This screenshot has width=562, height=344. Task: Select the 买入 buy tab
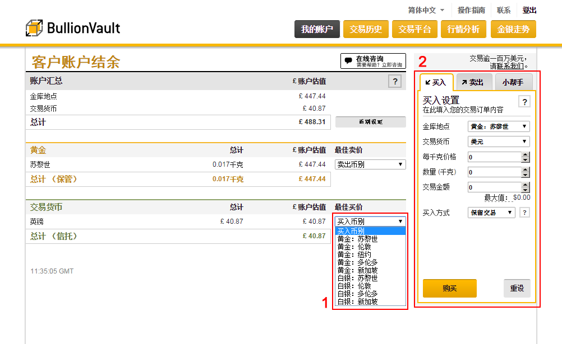[x=436, y=82]
